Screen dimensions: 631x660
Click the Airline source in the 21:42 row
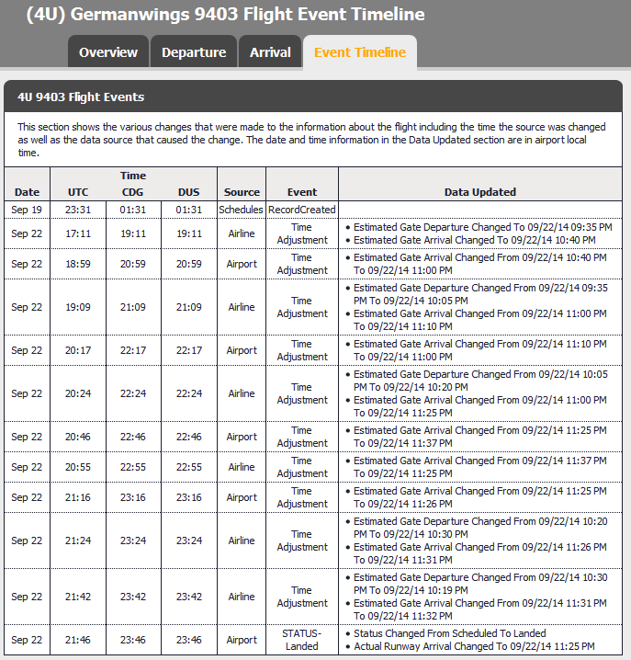tap(242, 597)
